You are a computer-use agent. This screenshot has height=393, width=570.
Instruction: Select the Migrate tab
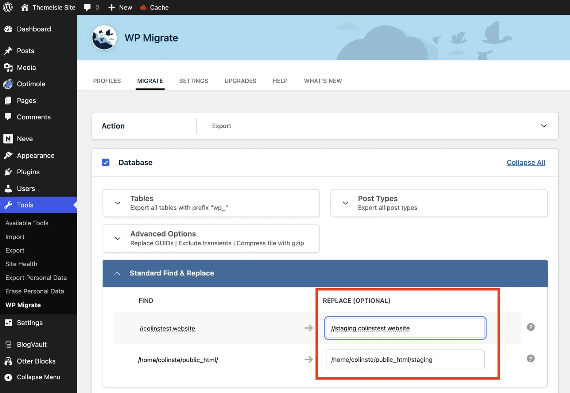click(x=150, y=81)
